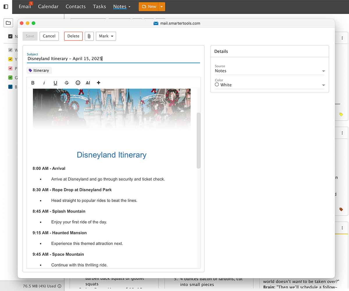Viewport: 349px width, 291px height.
Task: Click 'Enjoy your first ride of the day' text
Action: point(79,222)
